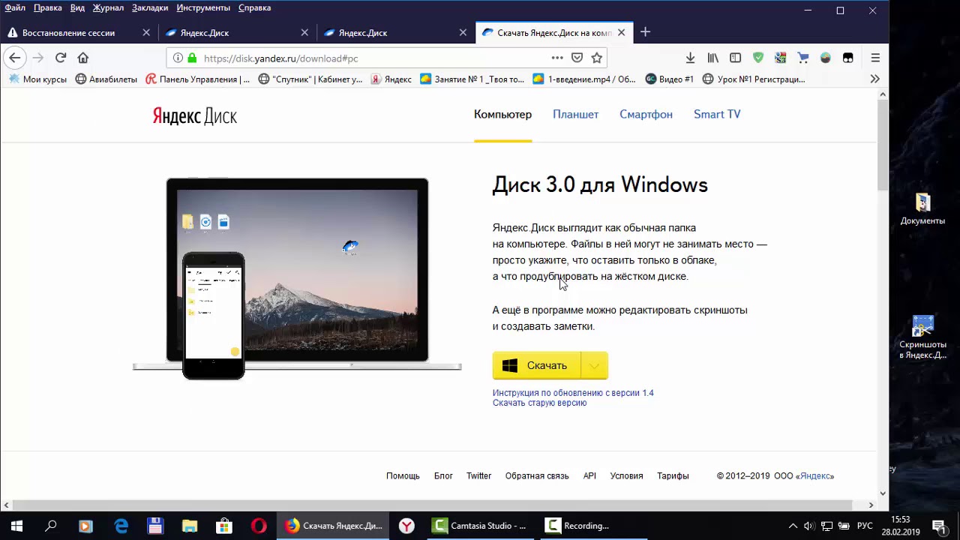Screen dimensions: 960x540
Task: Switch to Восстановление сессии tab
Action: (79, 32)
